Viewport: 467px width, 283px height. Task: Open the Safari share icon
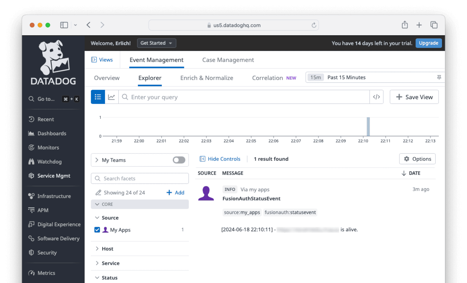click(405, 25)
